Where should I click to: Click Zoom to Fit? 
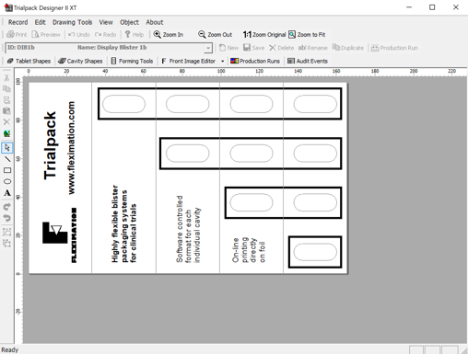click(x=307, y=35)
